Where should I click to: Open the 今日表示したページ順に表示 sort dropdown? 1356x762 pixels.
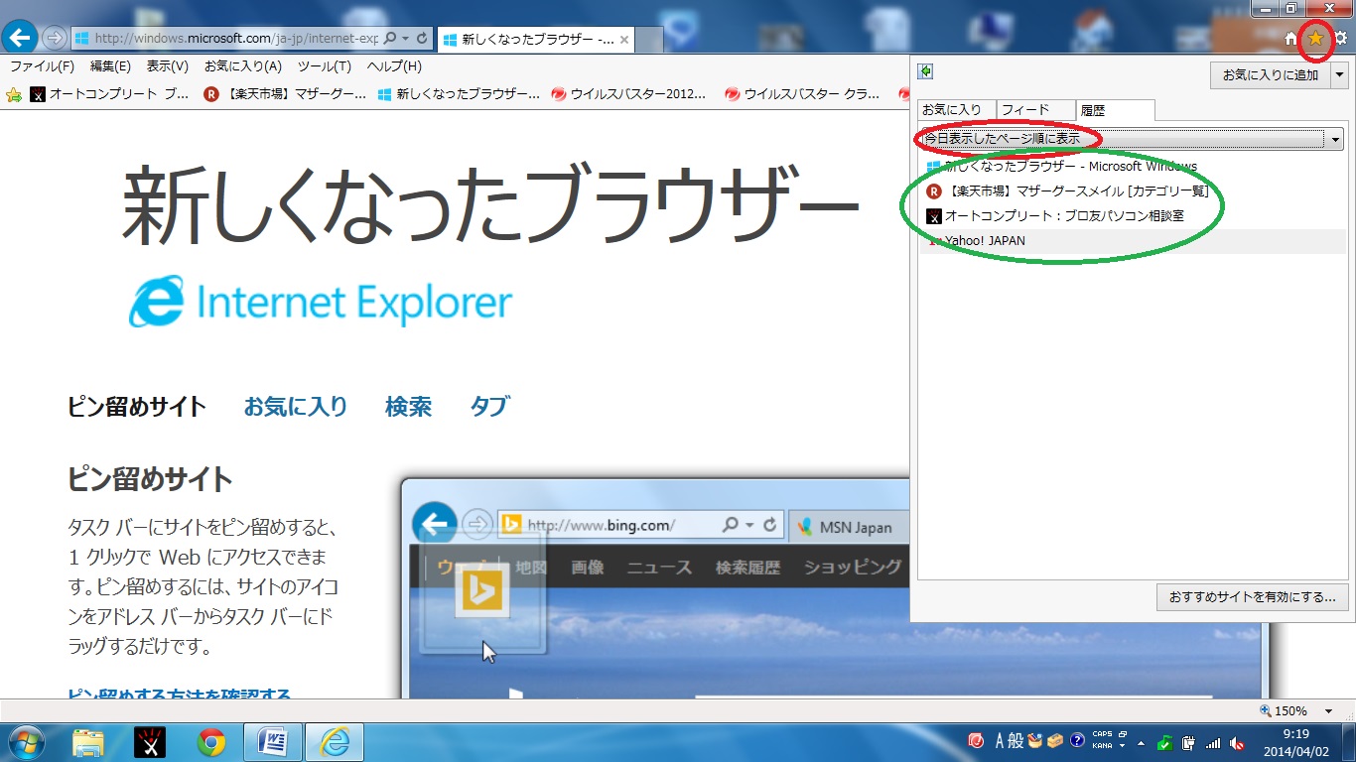coord(1132,139)
